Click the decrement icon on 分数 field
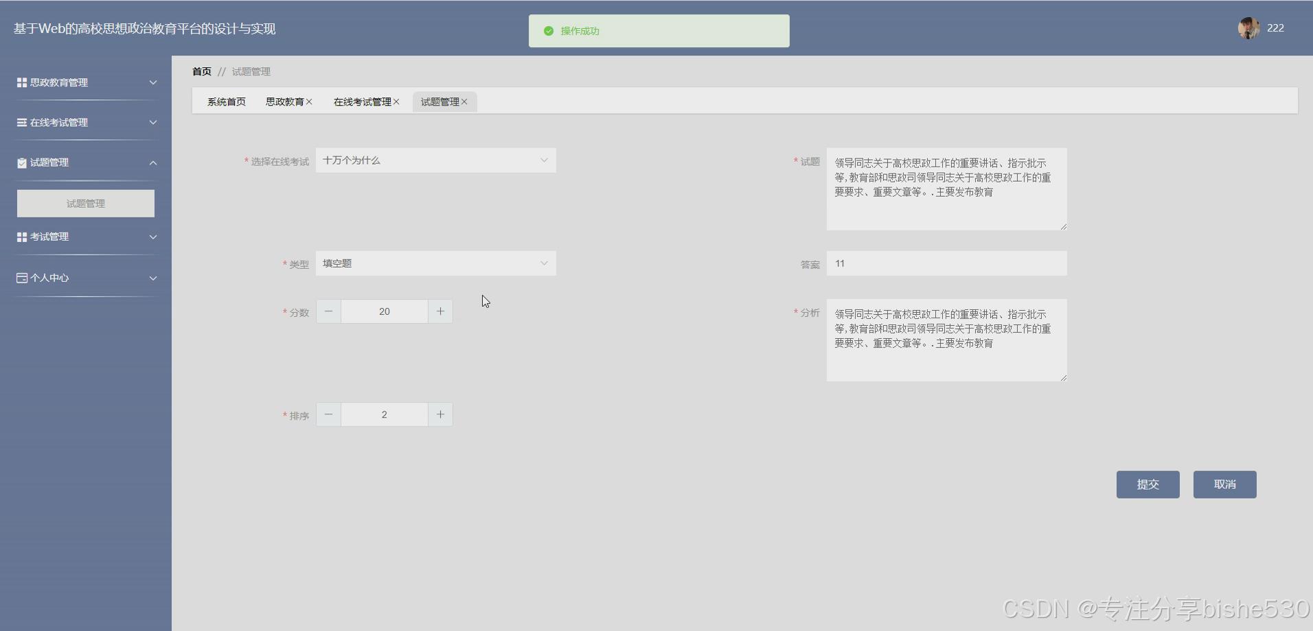 pyautogui.click(x=328, y=311)
